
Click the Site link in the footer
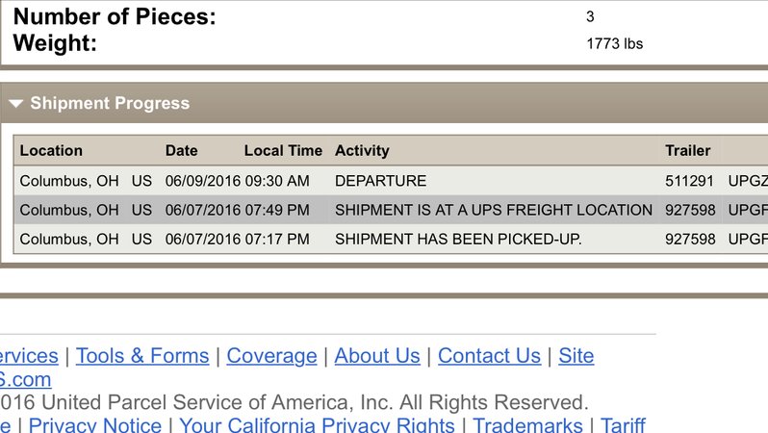(576, 356)
